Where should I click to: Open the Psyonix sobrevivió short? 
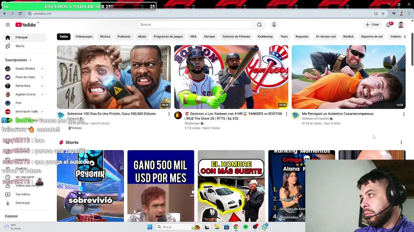(x=90, y=186)
